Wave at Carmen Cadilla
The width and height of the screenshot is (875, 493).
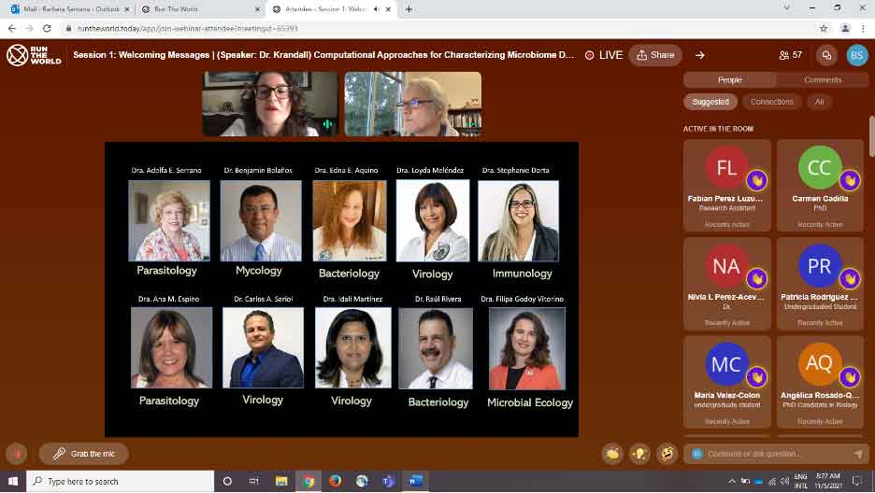(849, 179)
